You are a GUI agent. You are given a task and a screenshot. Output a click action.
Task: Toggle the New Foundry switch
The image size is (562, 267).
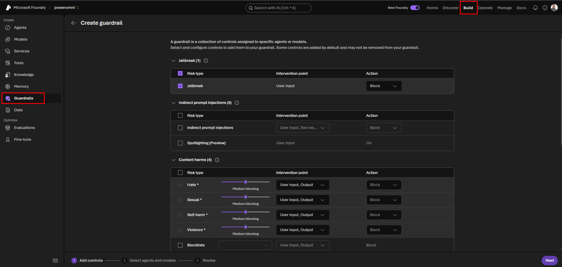[x=415, y=8]
